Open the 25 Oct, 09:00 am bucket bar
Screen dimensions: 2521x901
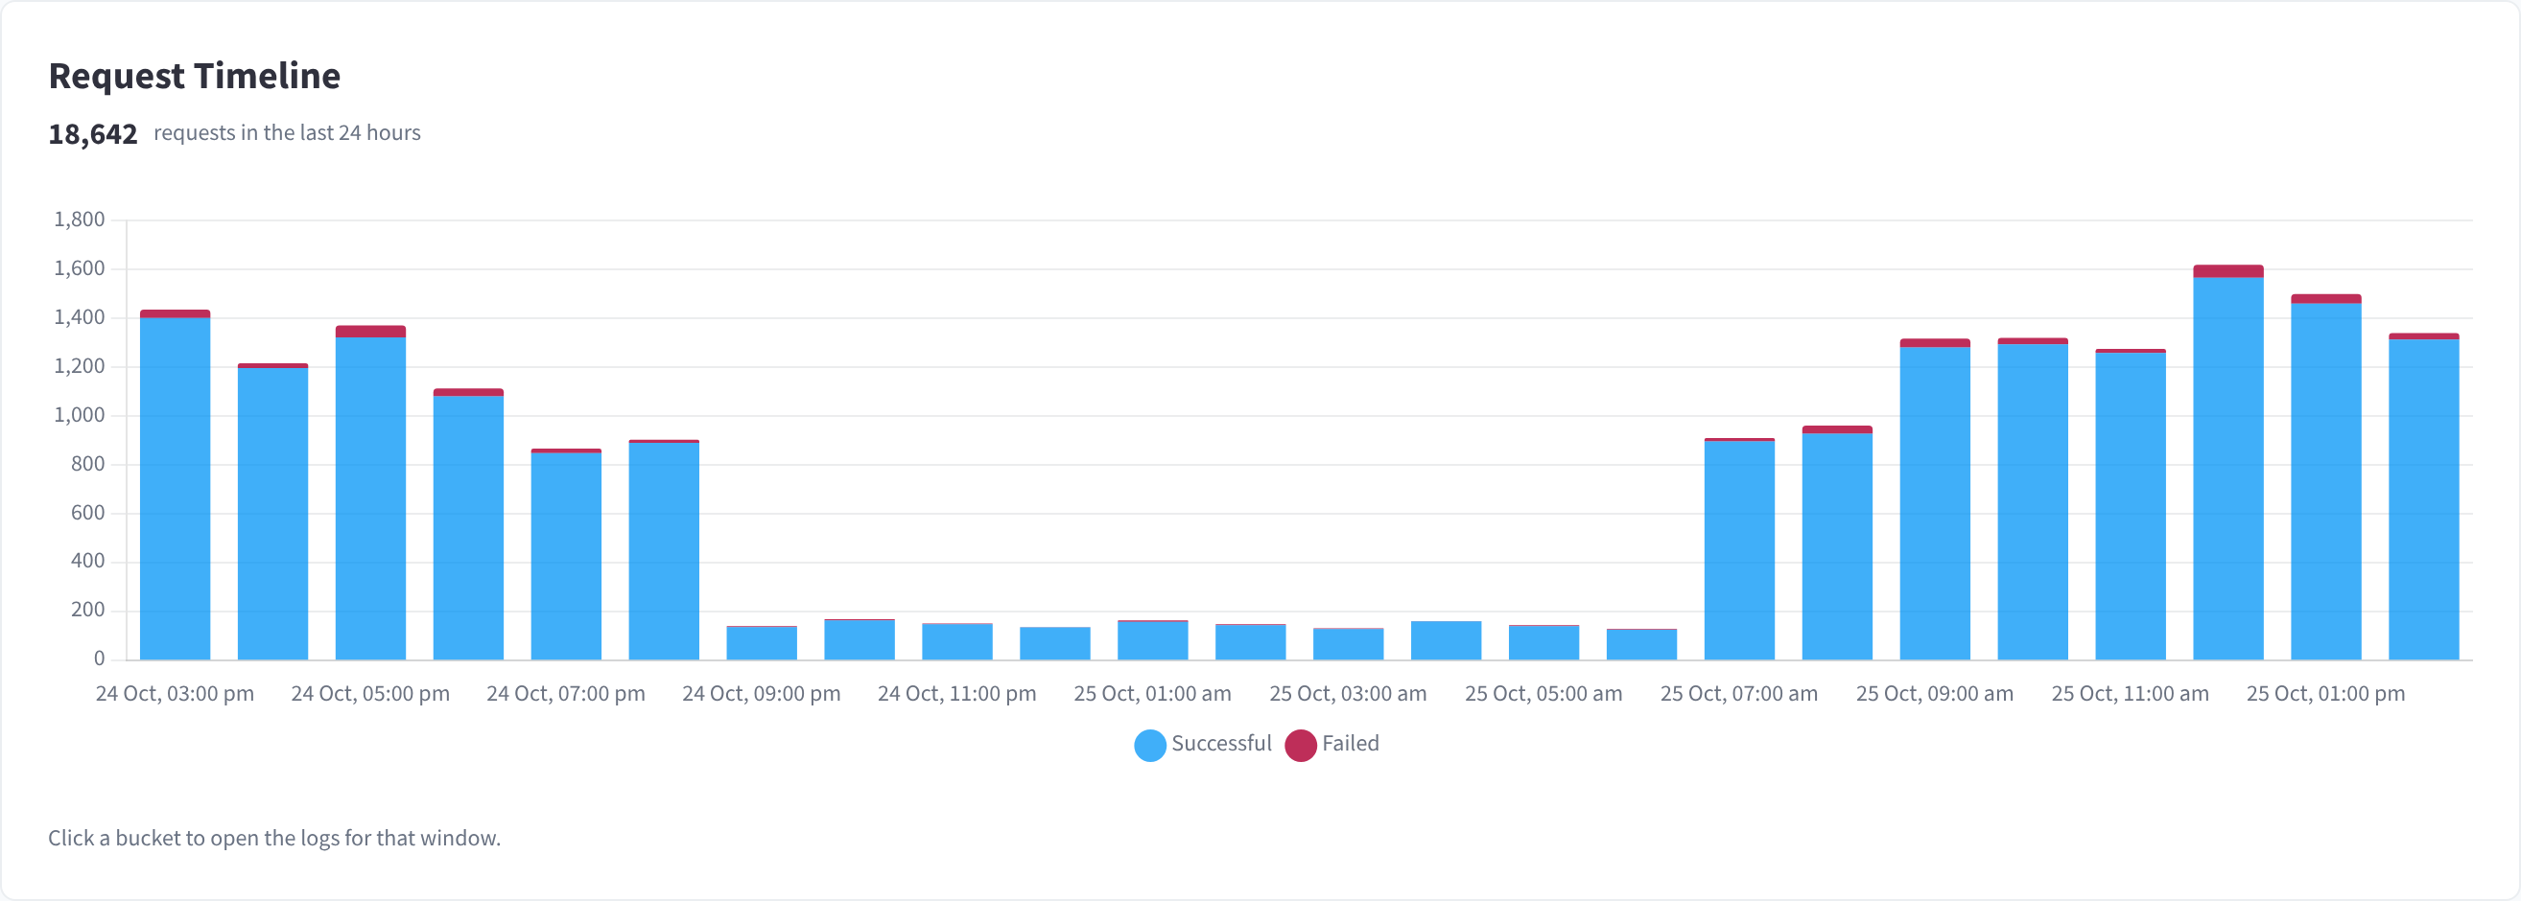pyautogui.click(x=1936, y=499)
